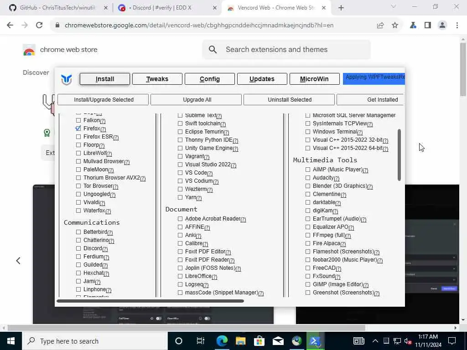Click the WinUtil horizontal scrollbar
The image size is (467, 350).
[150, 301]
